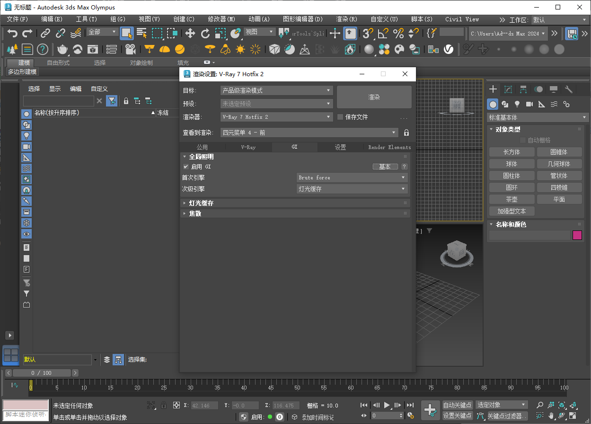Image resolution: width=591 pixels, height=424 pixels.
Task: Click the large 渲染 render button
Action: pyautogui.click(x=374, y=97)
